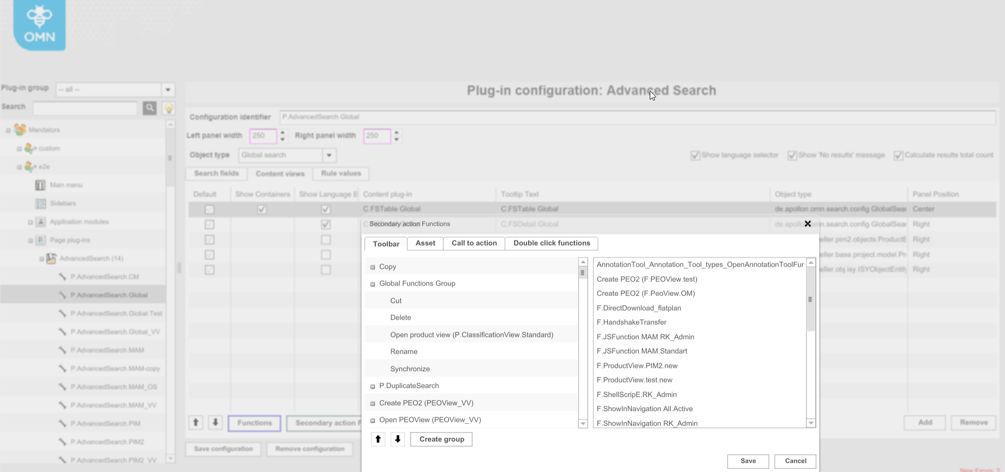The image size is (1005, 472).
Task: Open the Rule values tab
Action: tap(341, 173)
